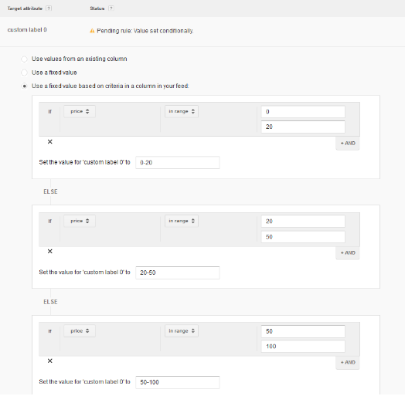Select 'Use values from an existing column'
Viewport: 405px width, 396px height.
24,59
